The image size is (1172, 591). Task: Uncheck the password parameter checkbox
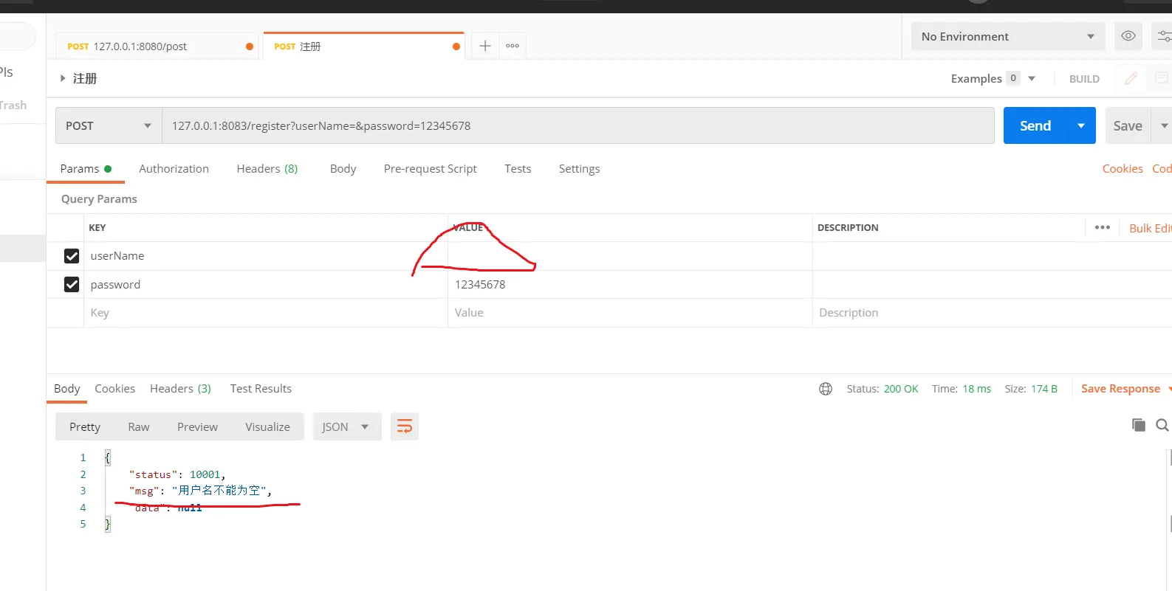tap(72, 285)
